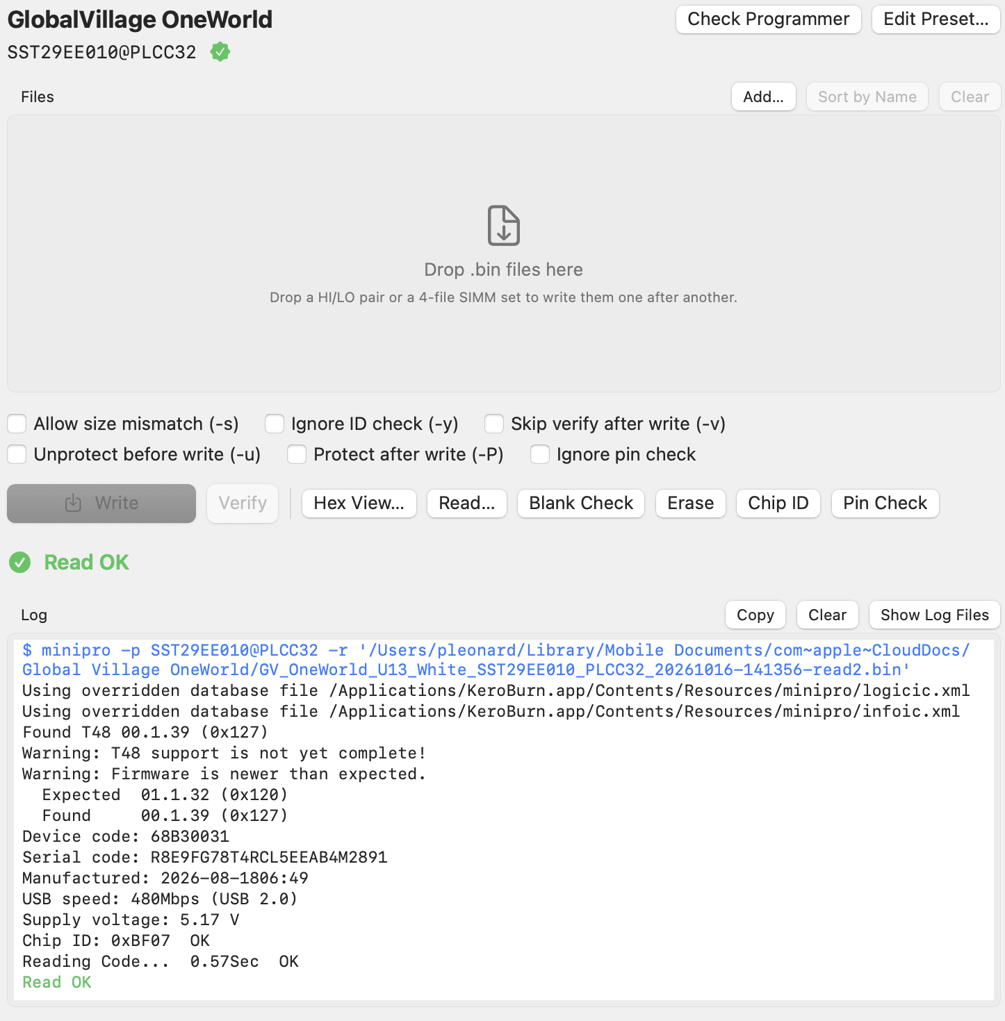Click the final green 'Read OK' log line
Screen dimensions: 1005x1021
click(57, 982)
